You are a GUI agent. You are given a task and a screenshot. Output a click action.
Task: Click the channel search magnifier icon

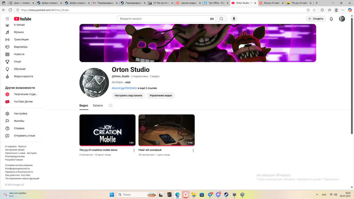[111, 105]
